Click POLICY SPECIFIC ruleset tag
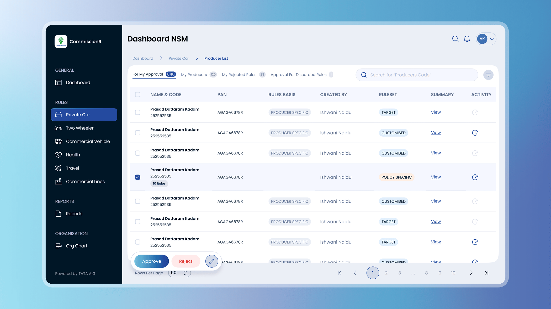The width and height of the screenshot is (551, 309). click(396, 177)
